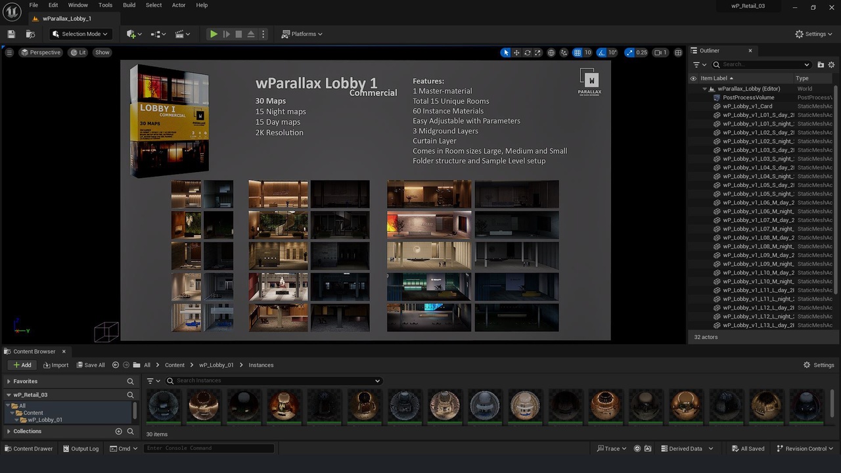Select the Scale gizmo tool

pos(537,53)
